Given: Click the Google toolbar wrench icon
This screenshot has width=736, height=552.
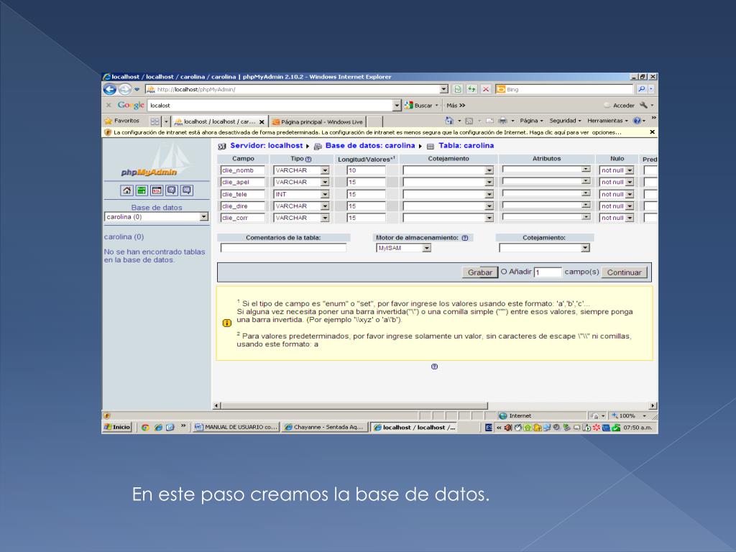Looking at the screenshot, I should click(643, 105).
